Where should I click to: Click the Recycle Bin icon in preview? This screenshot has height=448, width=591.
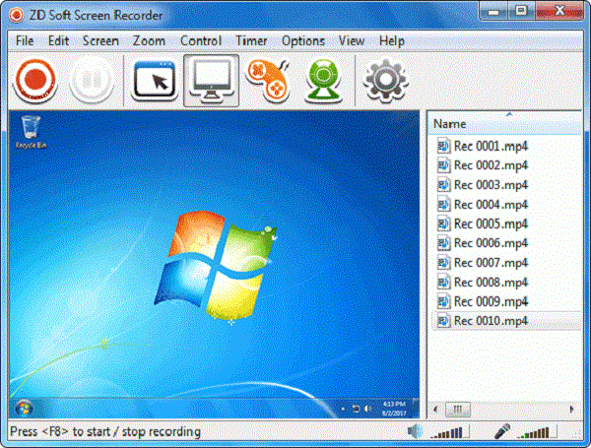pos(31,132)
